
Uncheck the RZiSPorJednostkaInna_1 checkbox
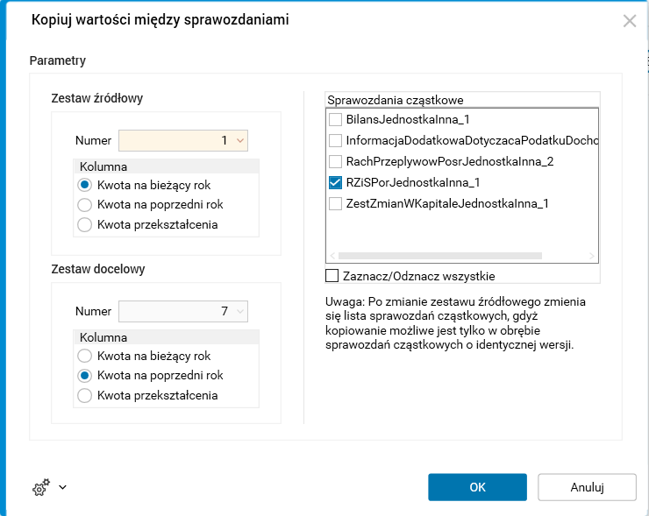335,183
